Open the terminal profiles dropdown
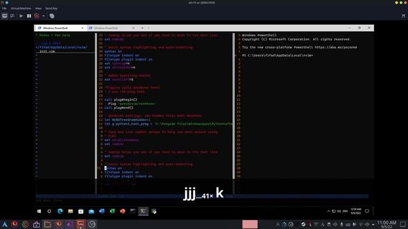408x229 pixels. click(x=149, y=28)
